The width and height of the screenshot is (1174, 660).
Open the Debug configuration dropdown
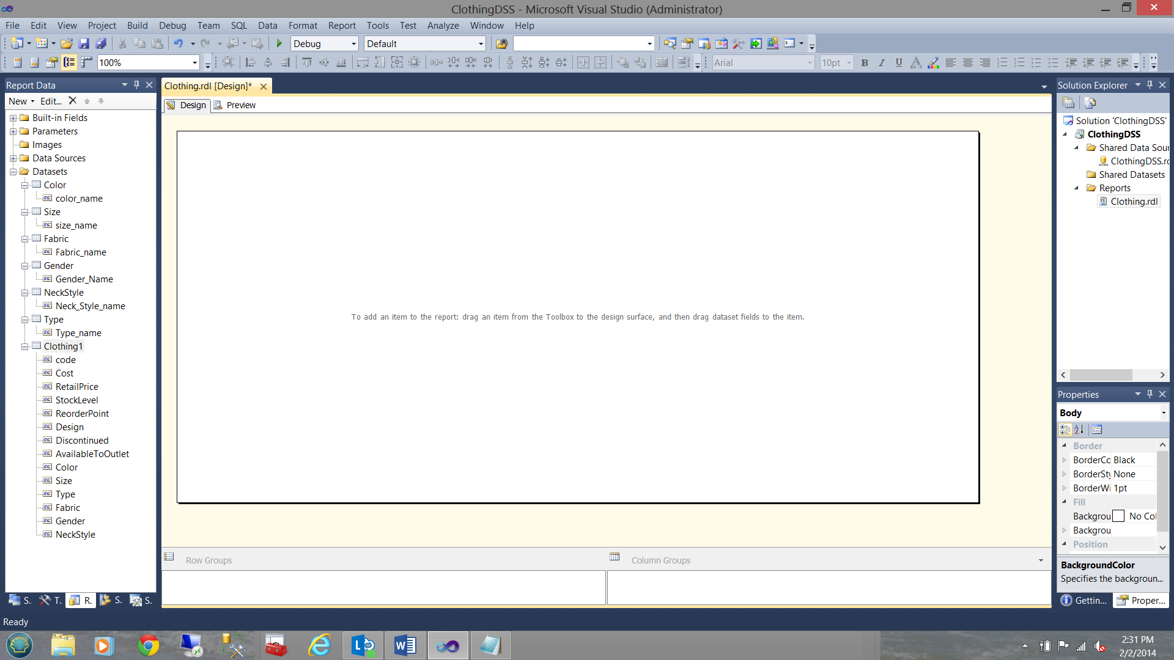[353, 44]
